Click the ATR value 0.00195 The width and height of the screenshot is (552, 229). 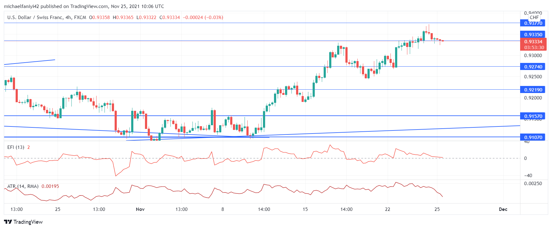50,186
